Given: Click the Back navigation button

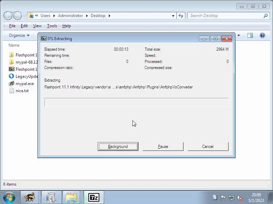Looking at the screenshot, I should tap(8, 16).
